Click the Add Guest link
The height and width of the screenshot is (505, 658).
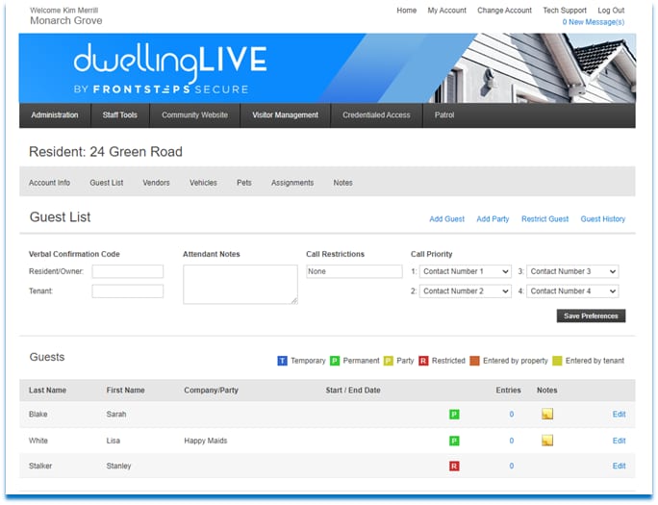[447, 219]
